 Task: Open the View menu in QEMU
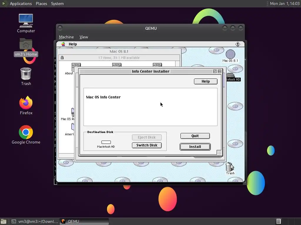(84, 37)
